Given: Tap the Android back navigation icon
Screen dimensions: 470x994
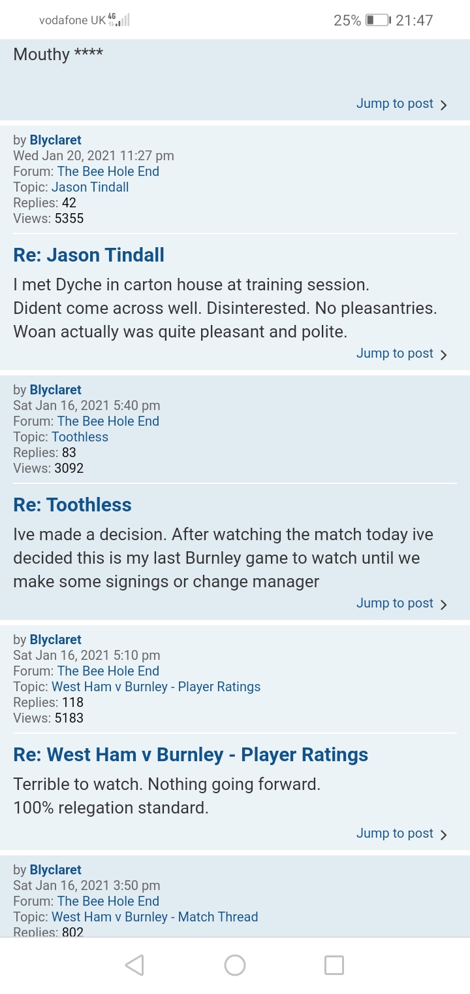Looking at the screenshot, I should point(134,965).
